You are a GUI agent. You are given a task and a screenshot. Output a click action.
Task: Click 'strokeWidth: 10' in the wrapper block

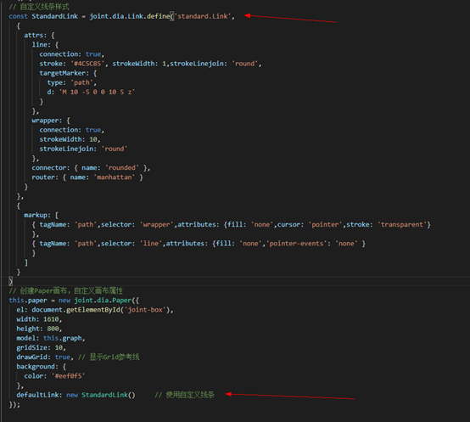click(69, 139)
